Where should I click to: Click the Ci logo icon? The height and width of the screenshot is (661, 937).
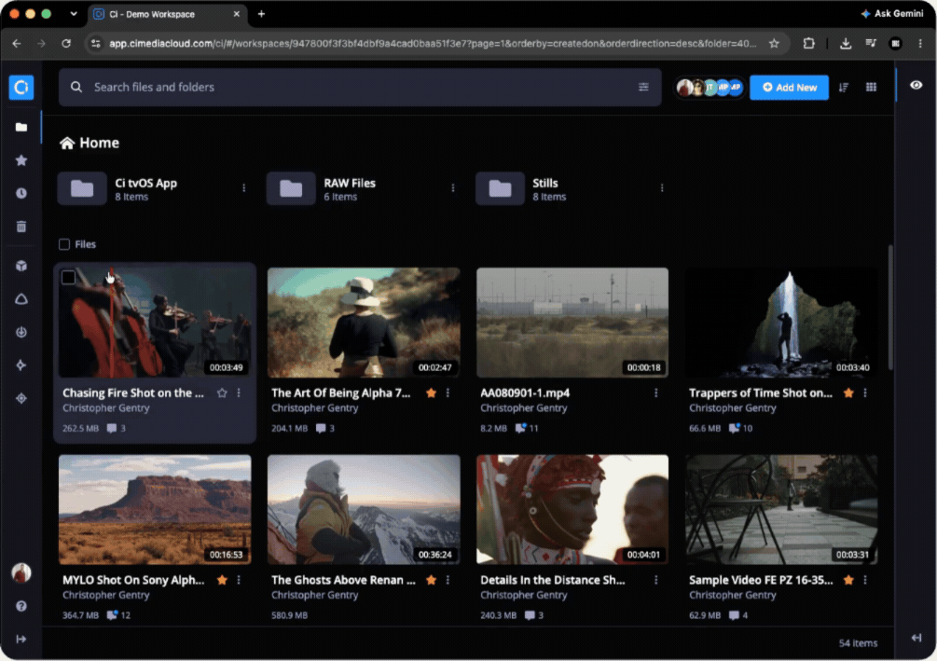click(21, 88)
